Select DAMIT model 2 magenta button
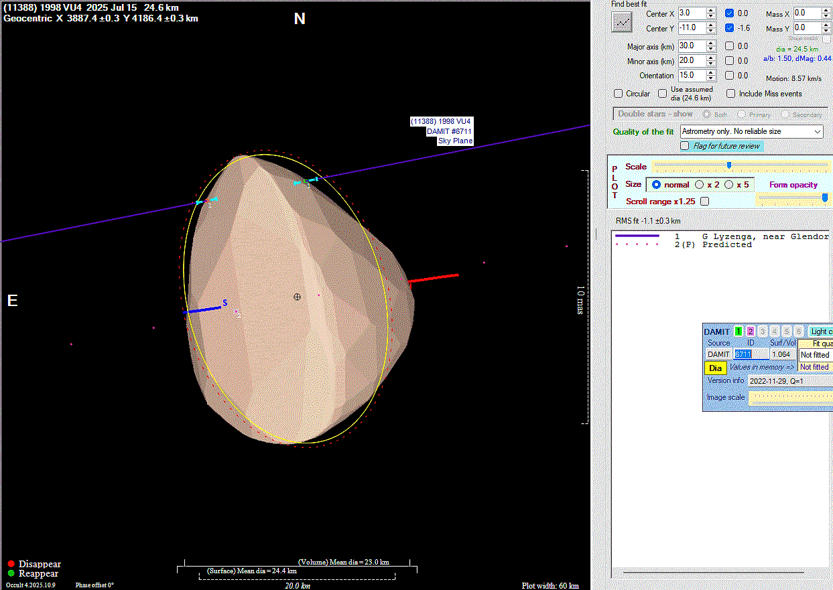The height and width of the screenshot is (590, 833). tap(751, 331)
